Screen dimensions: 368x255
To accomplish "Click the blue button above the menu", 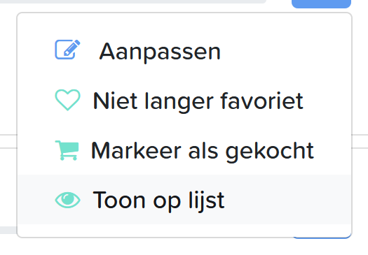I will (321, 4).
